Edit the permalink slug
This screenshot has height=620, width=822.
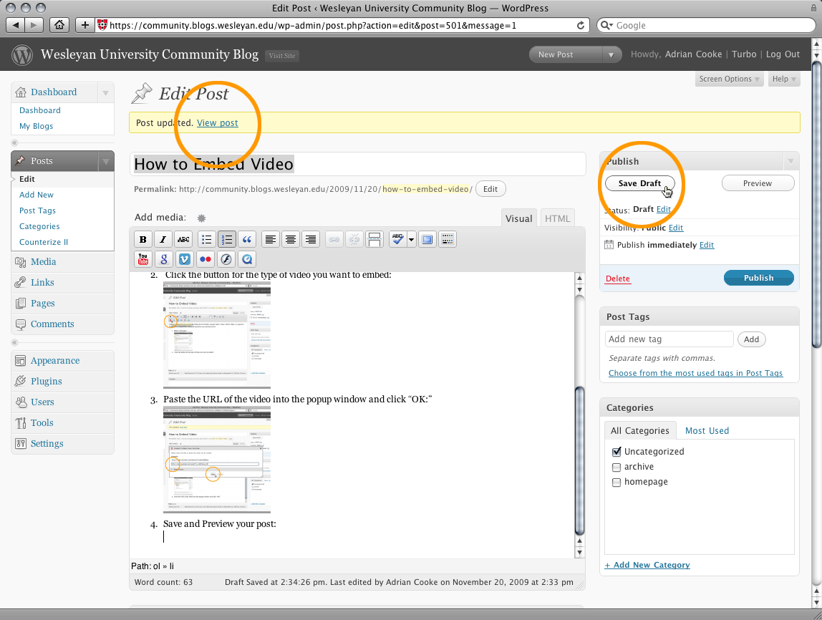click(x=490, y=189)
